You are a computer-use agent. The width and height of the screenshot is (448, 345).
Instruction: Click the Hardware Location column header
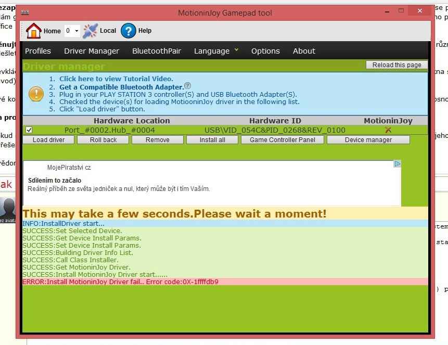click(x=132, y=121)
